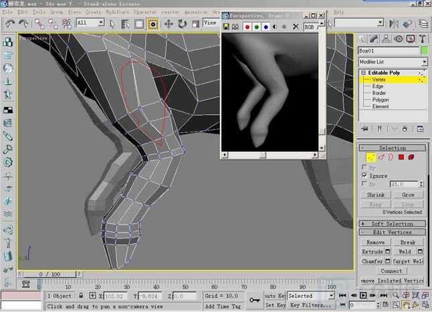This screenshot has height=312, width=432.
Task: Select the Unlink Selection tool
Action: pyautogui.click(x=53, y=24)
